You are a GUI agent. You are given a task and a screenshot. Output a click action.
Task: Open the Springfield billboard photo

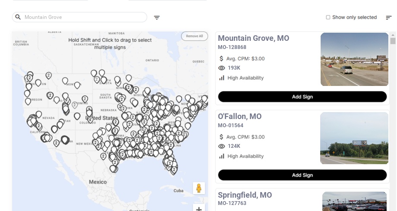pyautogui.click(x=354, y=201)
